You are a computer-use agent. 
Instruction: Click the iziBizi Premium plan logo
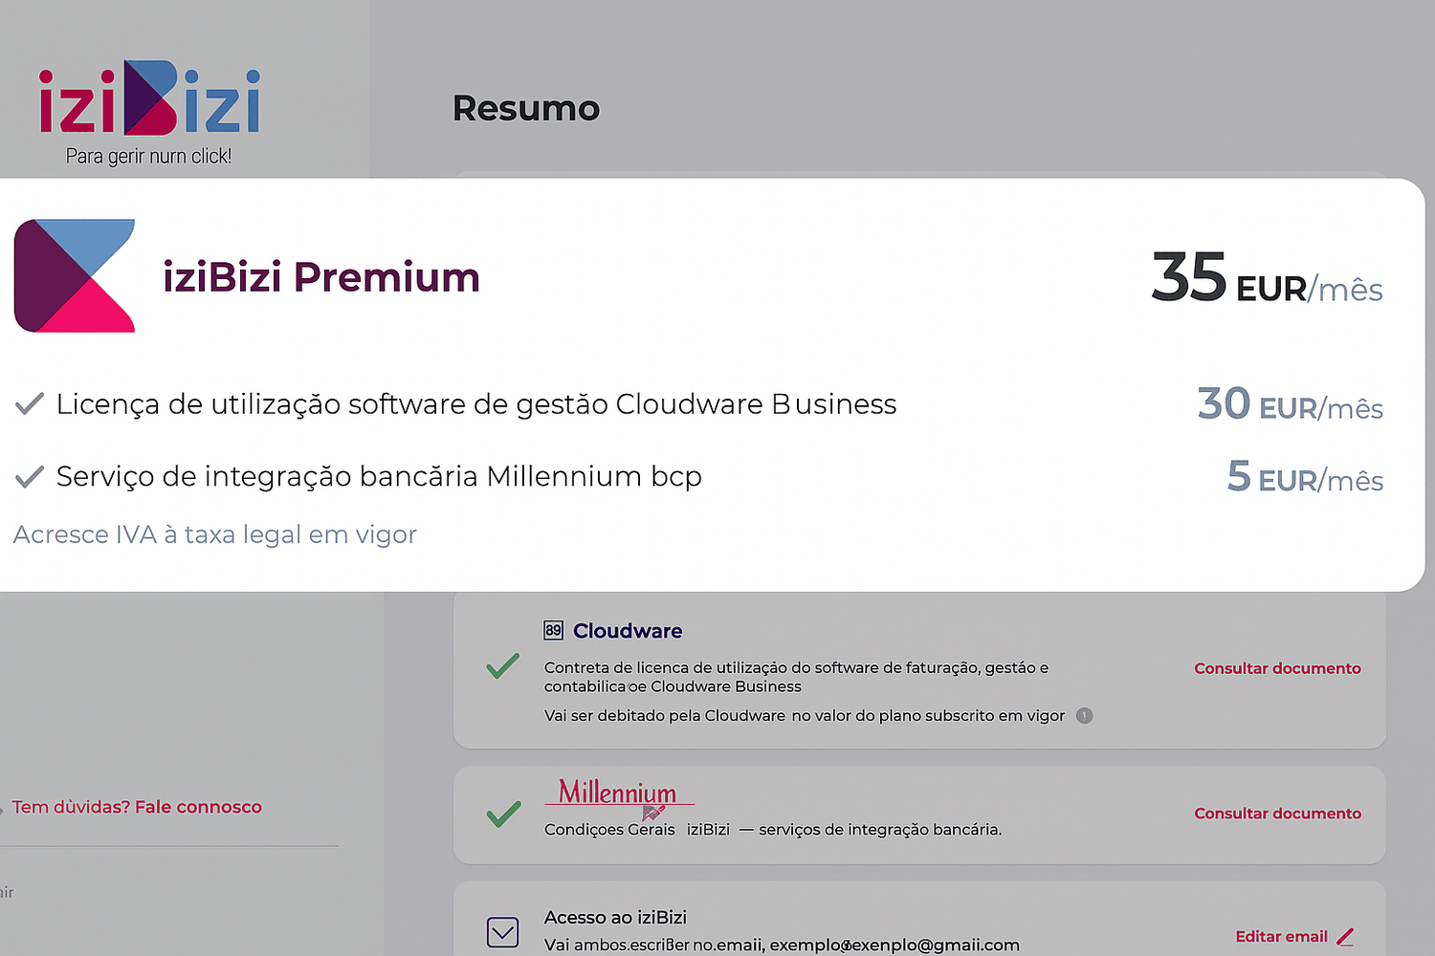[x=75, y=276]
